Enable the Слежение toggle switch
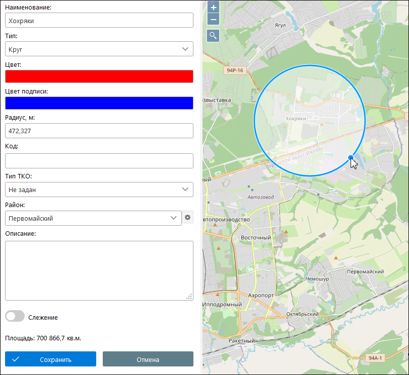409x375 pixels. click(15, 317)
